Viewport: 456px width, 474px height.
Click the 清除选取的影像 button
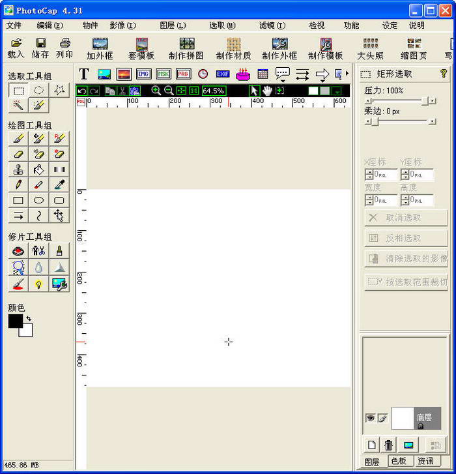pos(406,258)
